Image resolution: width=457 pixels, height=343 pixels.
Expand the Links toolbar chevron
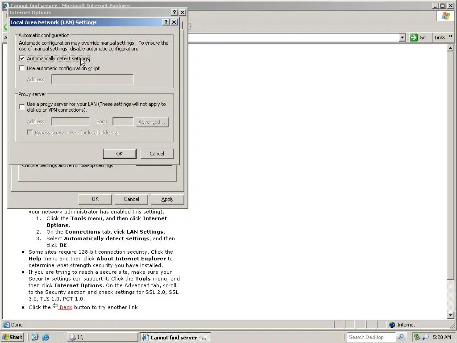451,36
